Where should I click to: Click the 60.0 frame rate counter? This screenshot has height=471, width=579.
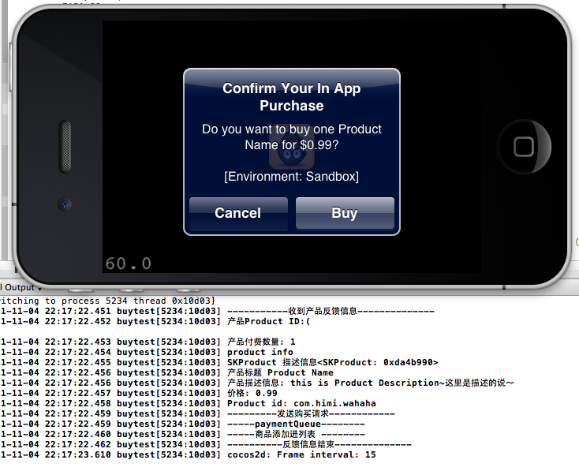click(x=128, y=264)
